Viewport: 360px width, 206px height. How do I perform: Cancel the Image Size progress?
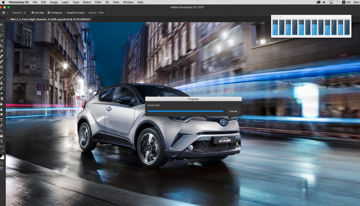coord(233,111)
